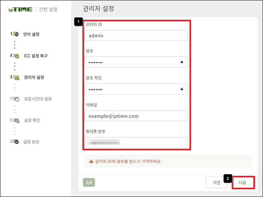
Task: Click the ipTIME logo
Action: point(20,9)
